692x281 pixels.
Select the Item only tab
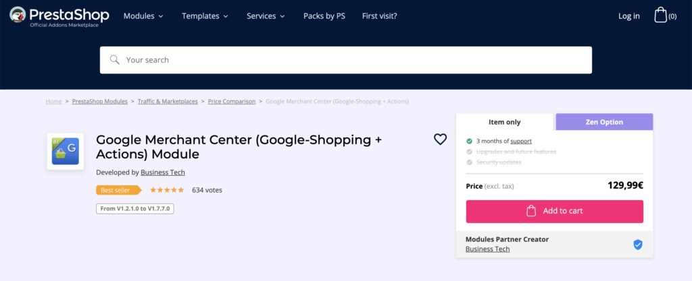click(504, 122)
